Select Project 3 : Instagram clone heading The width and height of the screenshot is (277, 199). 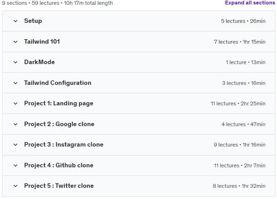pos(64,144)
